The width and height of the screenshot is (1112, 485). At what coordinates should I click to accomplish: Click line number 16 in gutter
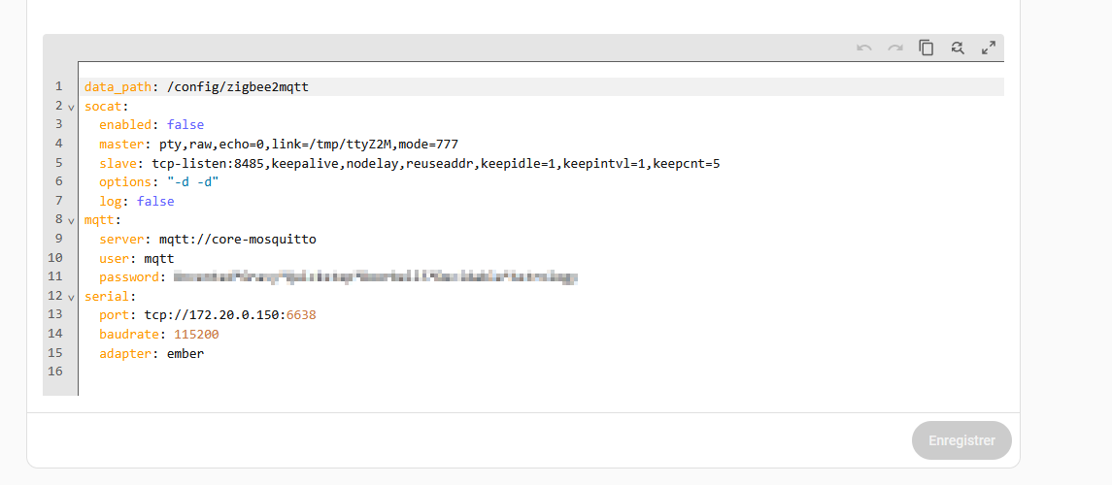coord(54,372)
